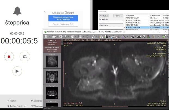Select the zoom magnifier tool
Screen dimensions: 169x110
[118, 36]
